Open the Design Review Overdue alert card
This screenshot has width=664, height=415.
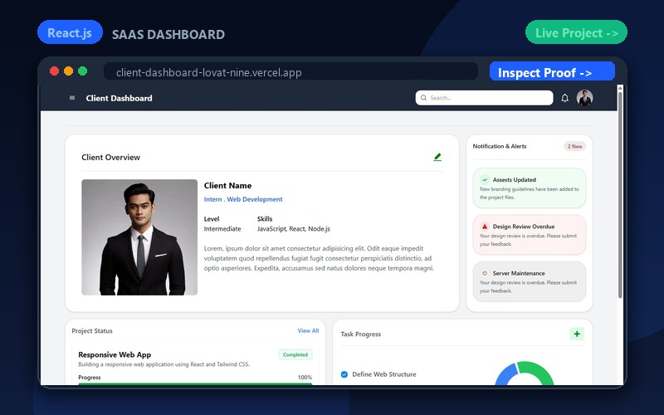[x=530, y=235]
